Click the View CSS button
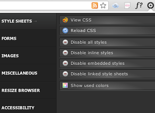Screen dimensions: 155x113 pos(107,20)
